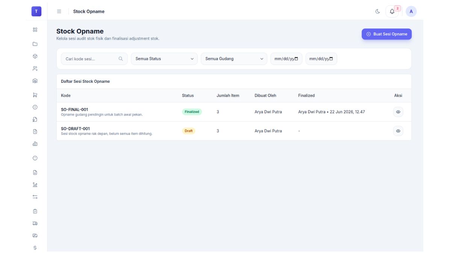Click the Sesi stock opname rak depan description
The width and height of the screenshot is (451, 254).
click(x=107, y=134)
